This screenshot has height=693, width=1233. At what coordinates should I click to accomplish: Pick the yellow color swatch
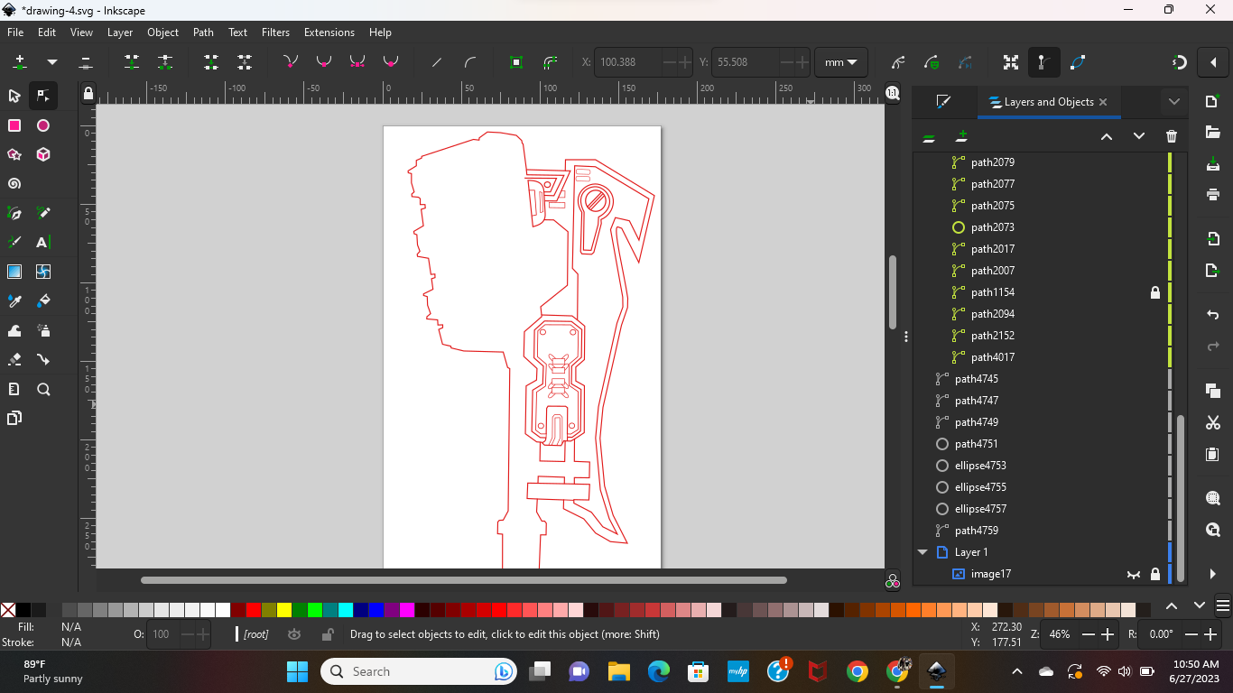pos(284,610)
